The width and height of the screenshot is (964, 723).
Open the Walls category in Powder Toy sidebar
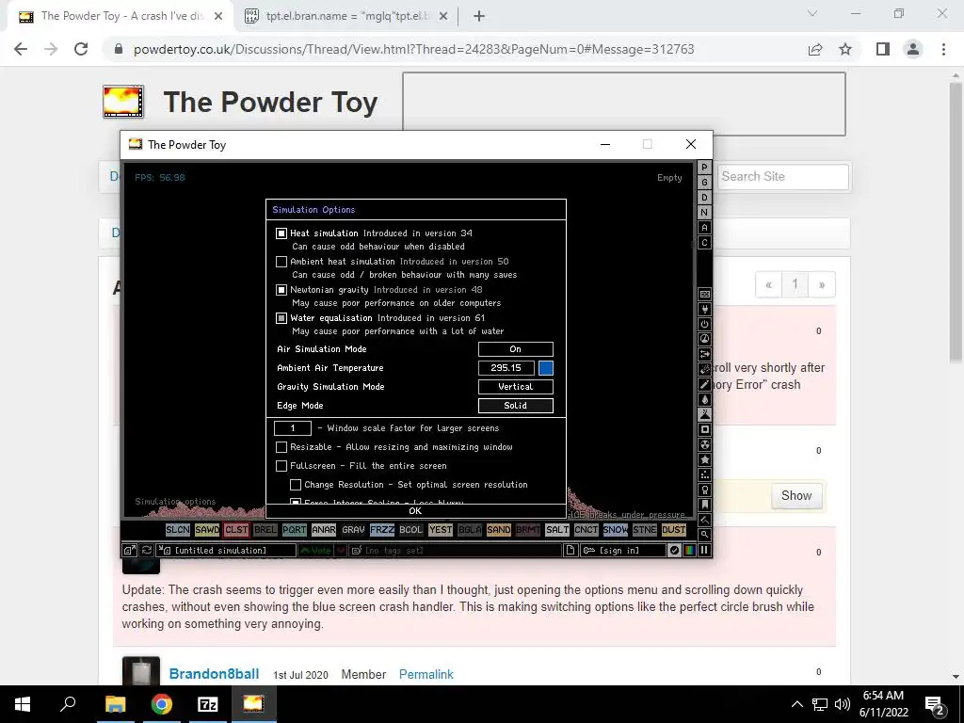(704, 294)
